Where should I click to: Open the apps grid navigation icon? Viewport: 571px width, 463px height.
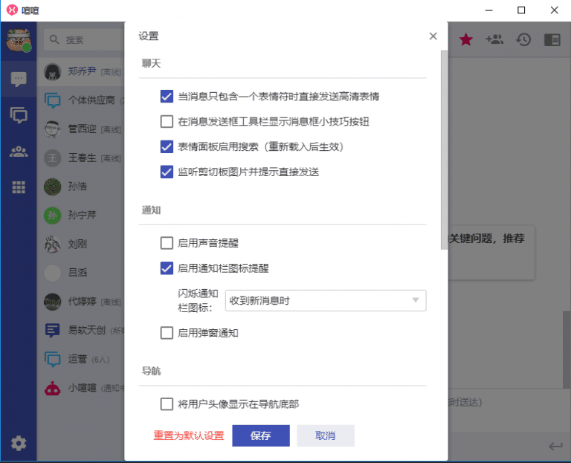pyautogui.click(x=19, y=187)
